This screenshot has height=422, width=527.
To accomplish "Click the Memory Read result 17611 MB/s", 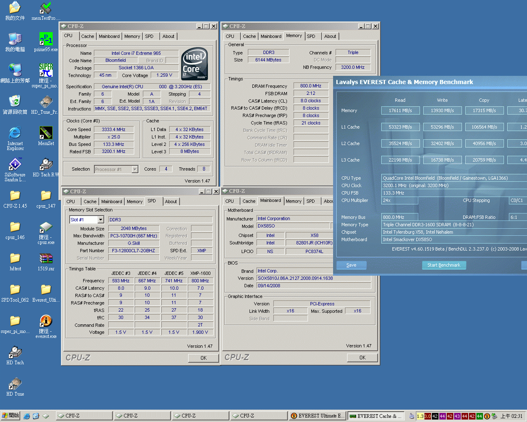I will (400, 110).
